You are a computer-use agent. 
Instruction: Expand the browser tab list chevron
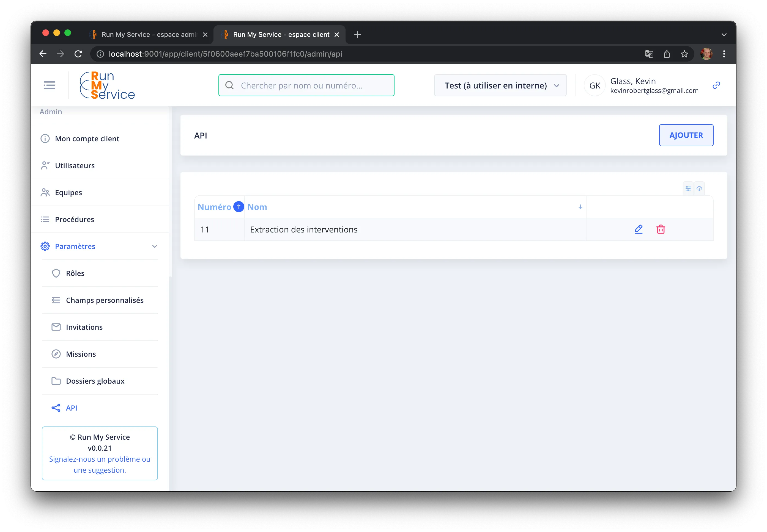724,34
